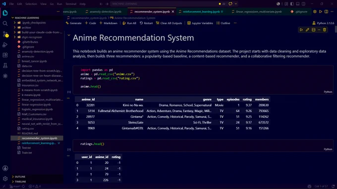This screenshot has width=337, height=189.
Task: Switch to reinforcement_learning.ipynb tab
Action: coord(201,11)
